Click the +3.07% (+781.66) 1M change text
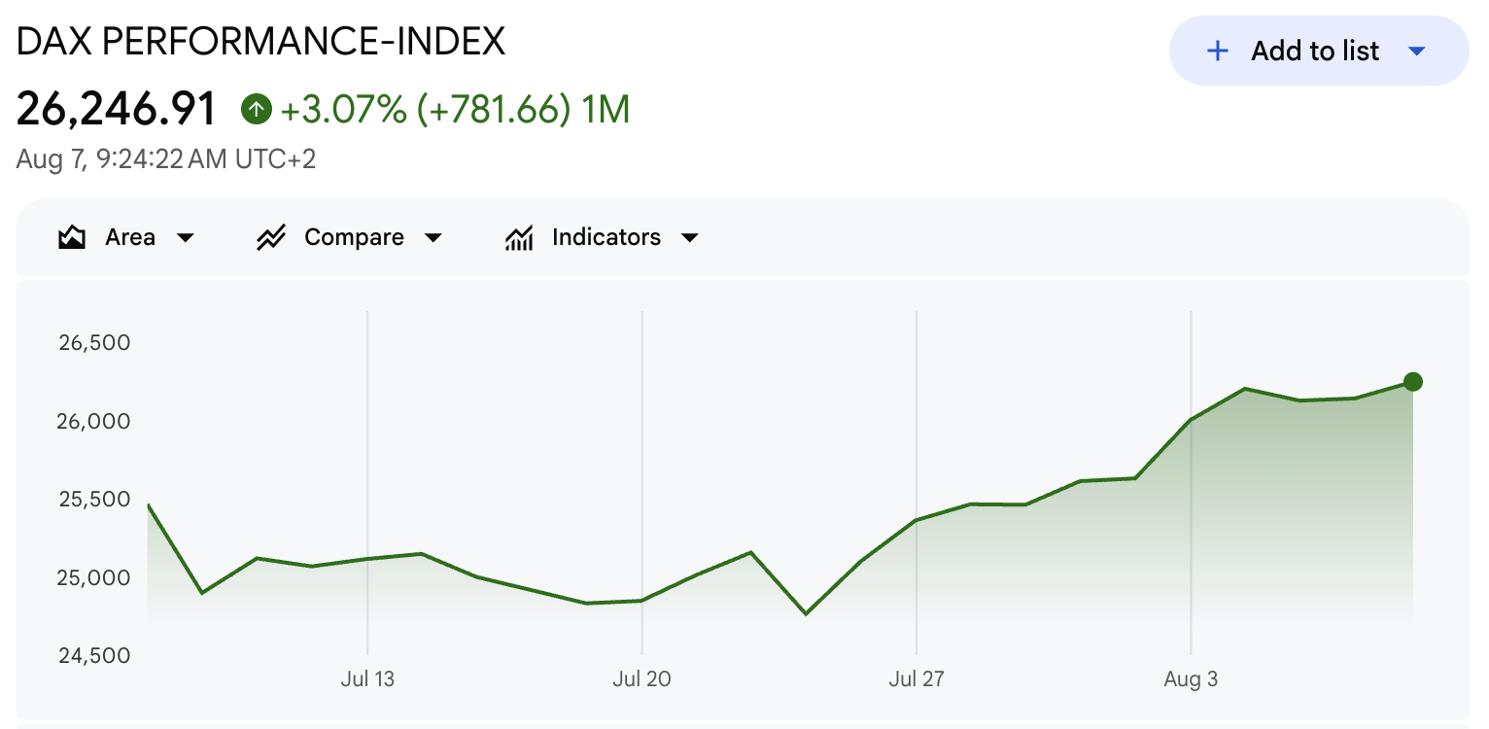1489x729 pixels. point(455,109)
